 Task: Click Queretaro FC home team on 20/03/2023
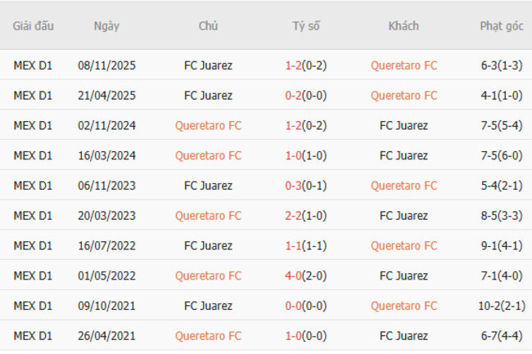coord(208,216)
